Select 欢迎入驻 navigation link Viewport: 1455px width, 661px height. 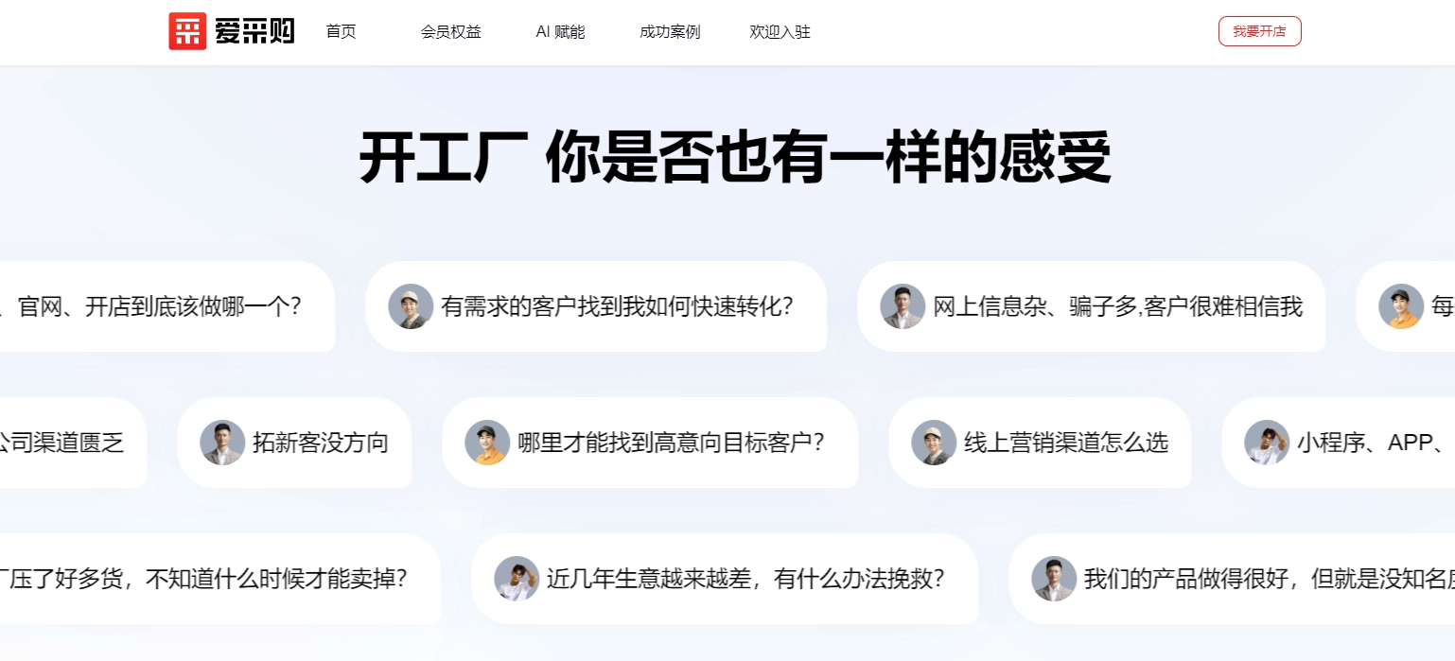point(780,31)
